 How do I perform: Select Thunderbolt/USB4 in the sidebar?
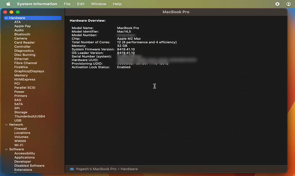click(x=29, y=116)
